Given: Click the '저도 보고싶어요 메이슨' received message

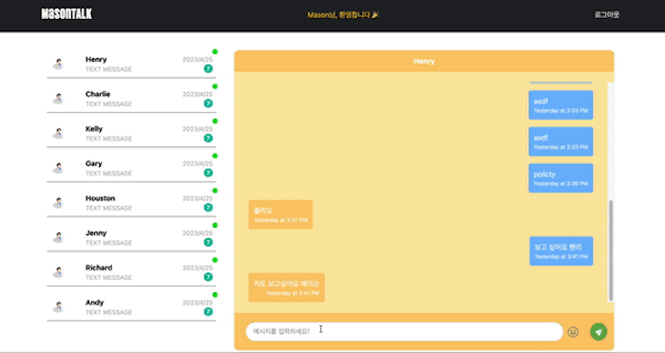Looking at the screenshot, I should click(x=286, y=288).
